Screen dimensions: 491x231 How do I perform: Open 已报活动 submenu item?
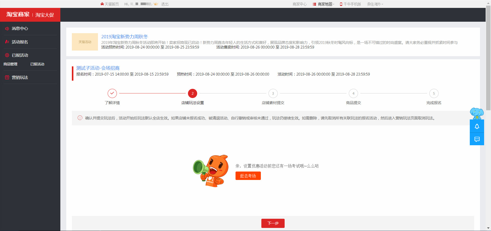[37, 64]
